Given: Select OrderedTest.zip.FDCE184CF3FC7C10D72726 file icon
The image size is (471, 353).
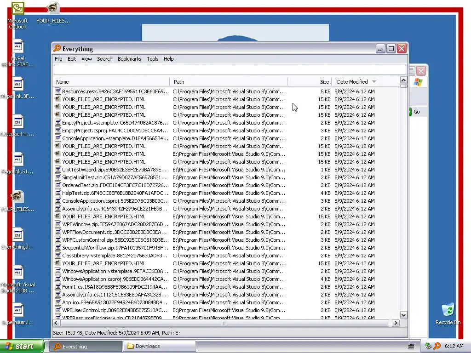Looking at the screenshot, I should click(57, 185).
